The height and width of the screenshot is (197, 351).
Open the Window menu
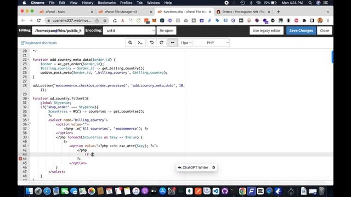pos(154,3)
